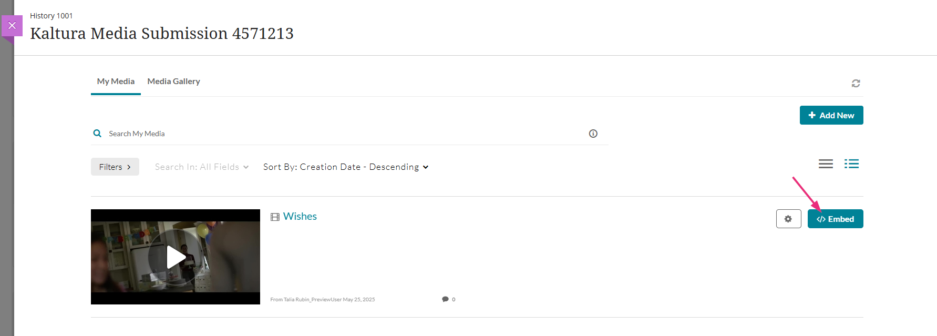The width and height of the screenshot is (937, 336).
Task: Click the refresh media icon
Action: click(856, 83)
